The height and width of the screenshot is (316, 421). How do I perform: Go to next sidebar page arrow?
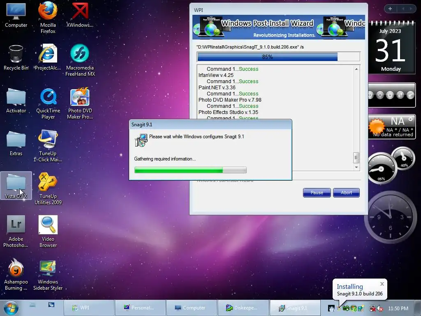click(x=411, y=9)
